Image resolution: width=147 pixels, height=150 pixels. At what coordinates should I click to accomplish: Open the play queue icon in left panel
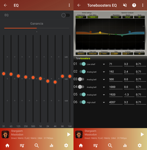pos(22,145)
